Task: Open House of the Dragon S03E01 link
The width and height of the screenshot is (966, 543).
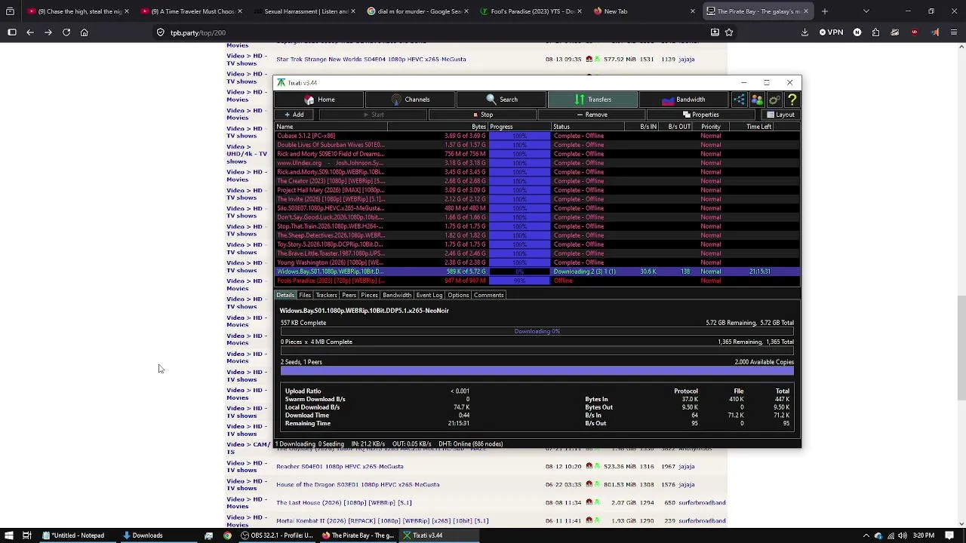Action: point(358,484)
